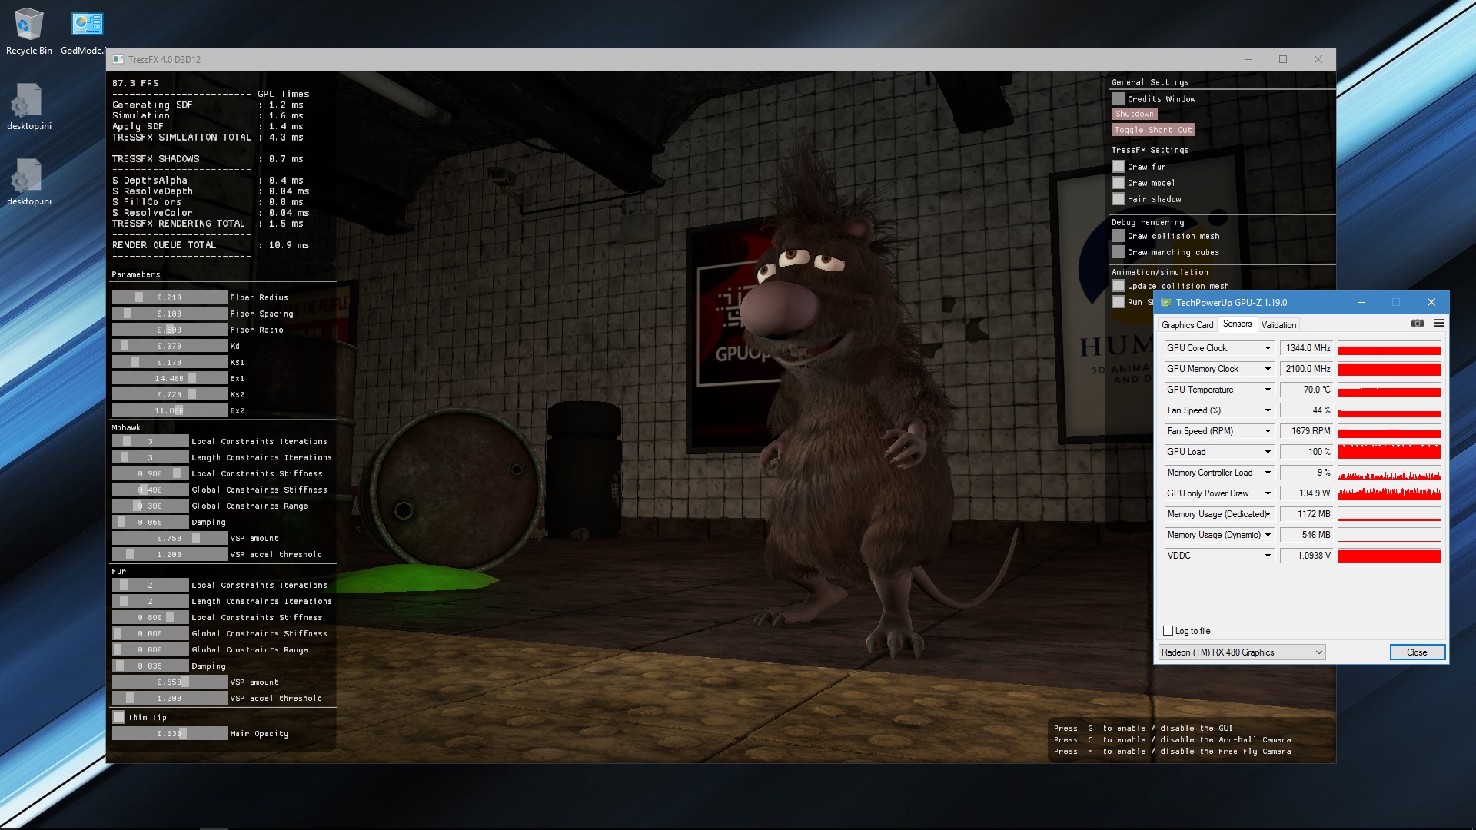Image resolution: width=1476 pixels, height=830 pixels.
Task: Click the GPU only Power Draw graph
Action: pos(1389,493)
